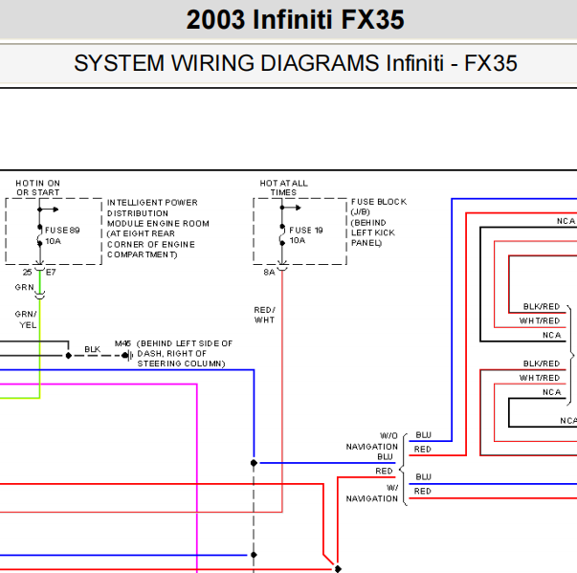Select the "FUSE 89" label
Viewport: 577px width, 573px height.
[x=62, y=231]
